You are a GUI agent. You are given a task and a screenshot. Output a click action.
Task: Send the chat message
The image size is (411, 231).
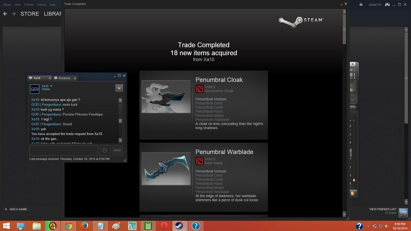pyautogui.click(x=117, y=150)
